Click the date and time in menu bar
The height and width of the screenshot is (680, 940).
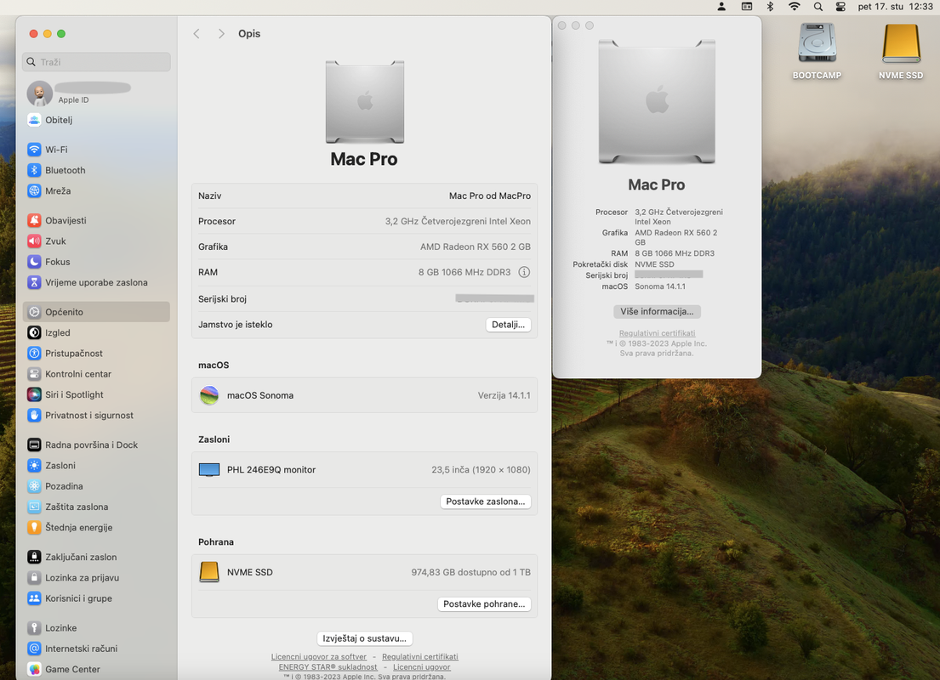[895, 7]
